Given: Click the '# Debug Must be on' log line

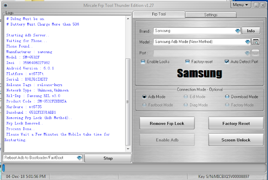Looking at the screenshot, I should 26,19.
